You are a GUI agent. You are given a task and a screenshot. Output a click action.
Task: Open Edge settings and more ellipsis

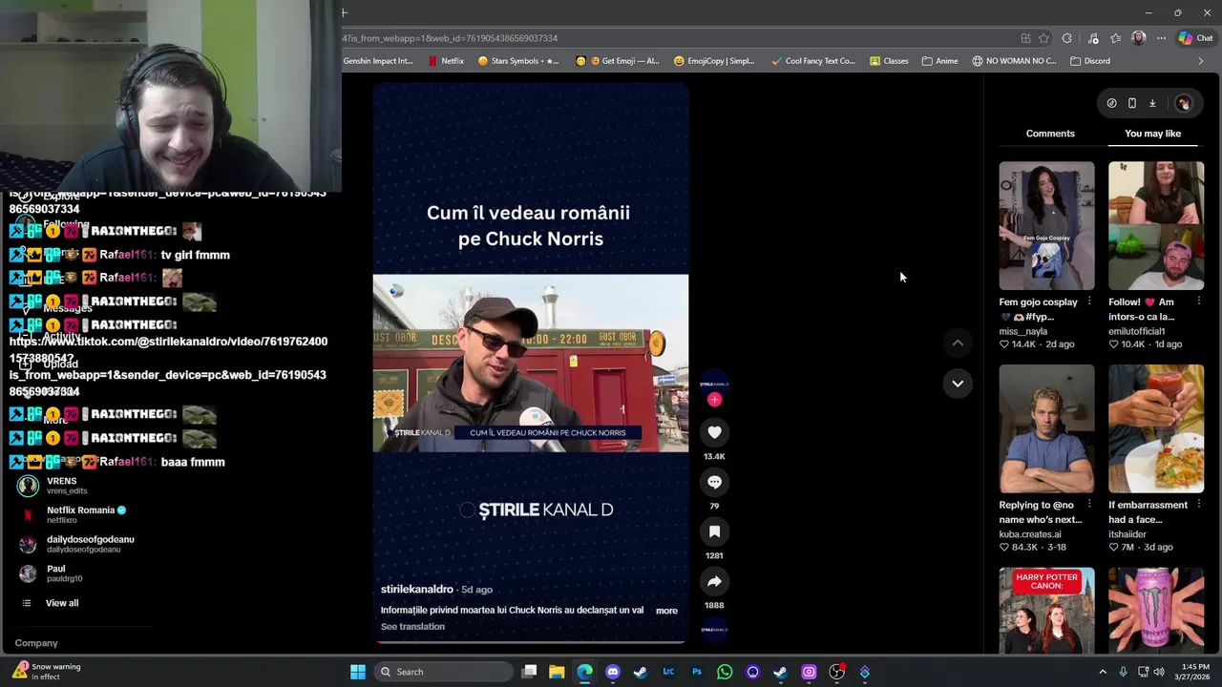point(1161,38)
